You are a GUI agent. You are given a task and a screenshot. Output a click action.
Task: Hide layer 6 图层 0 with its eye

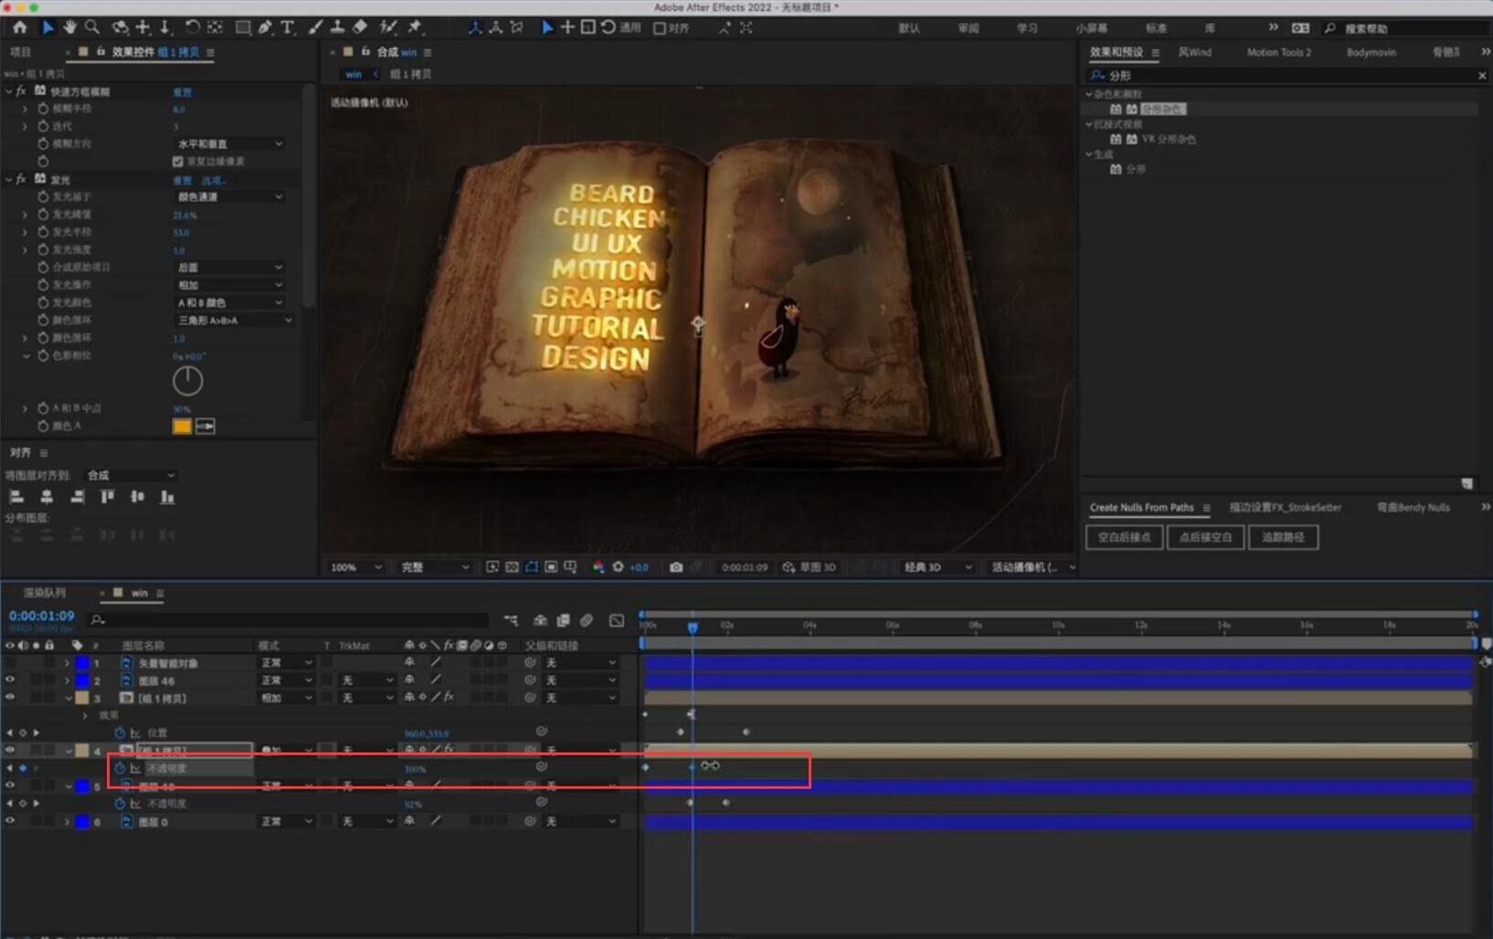[10, 821]
